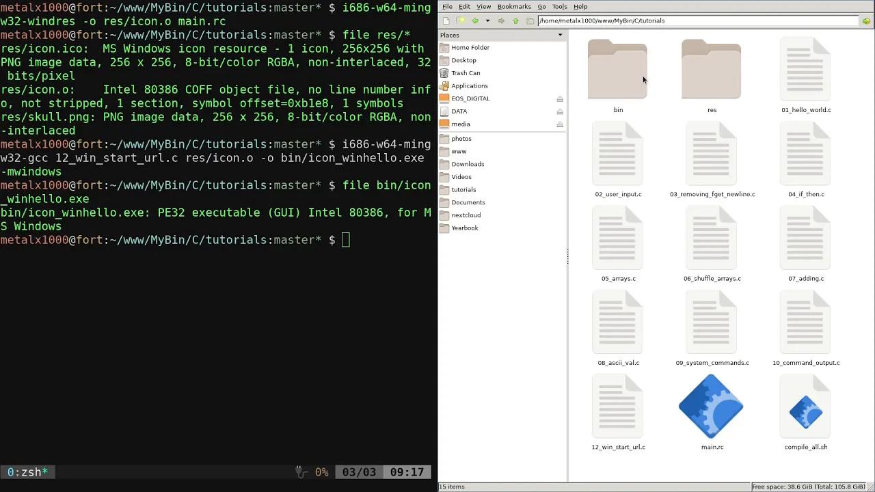Expand the Places side pane dropdown

click(x=560, y=35)
